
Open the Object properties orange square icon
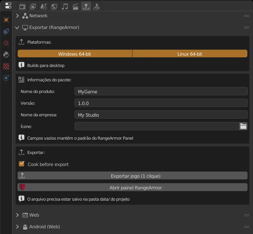pyautogui.click(x=6, y=20)
